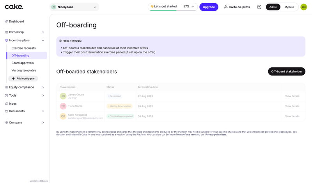Click James Gouse's JG avatar
The width and height of the screenshot is (312, 183).
[x=63, y=96]
